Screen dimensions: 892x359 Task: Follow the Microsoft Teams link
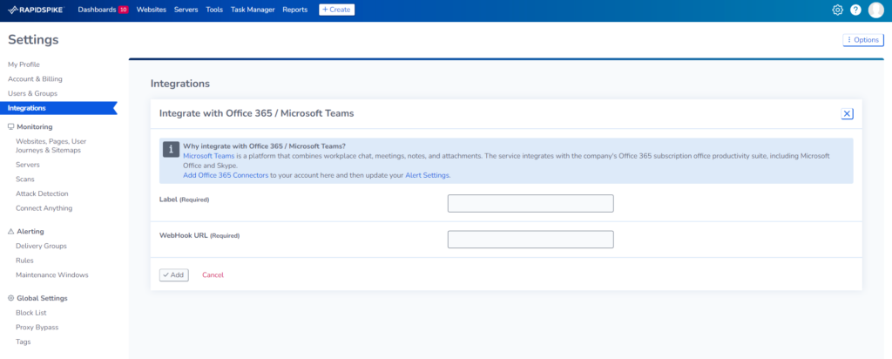tap(209, 155)
